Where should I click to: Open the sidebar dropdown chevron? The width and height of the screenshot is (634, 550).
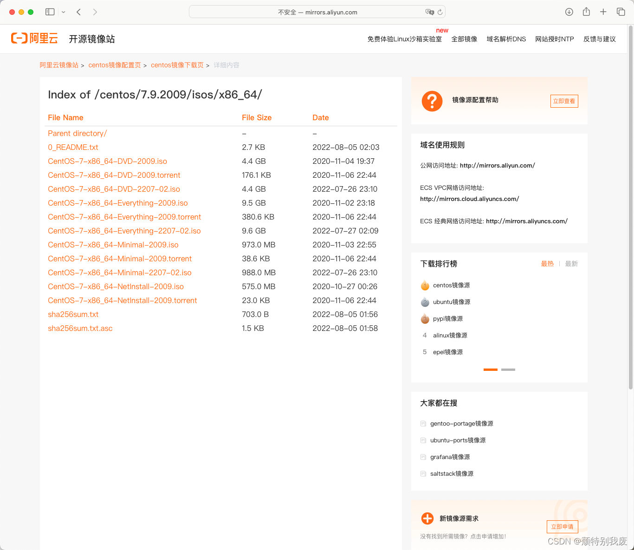tap(64, 12)
